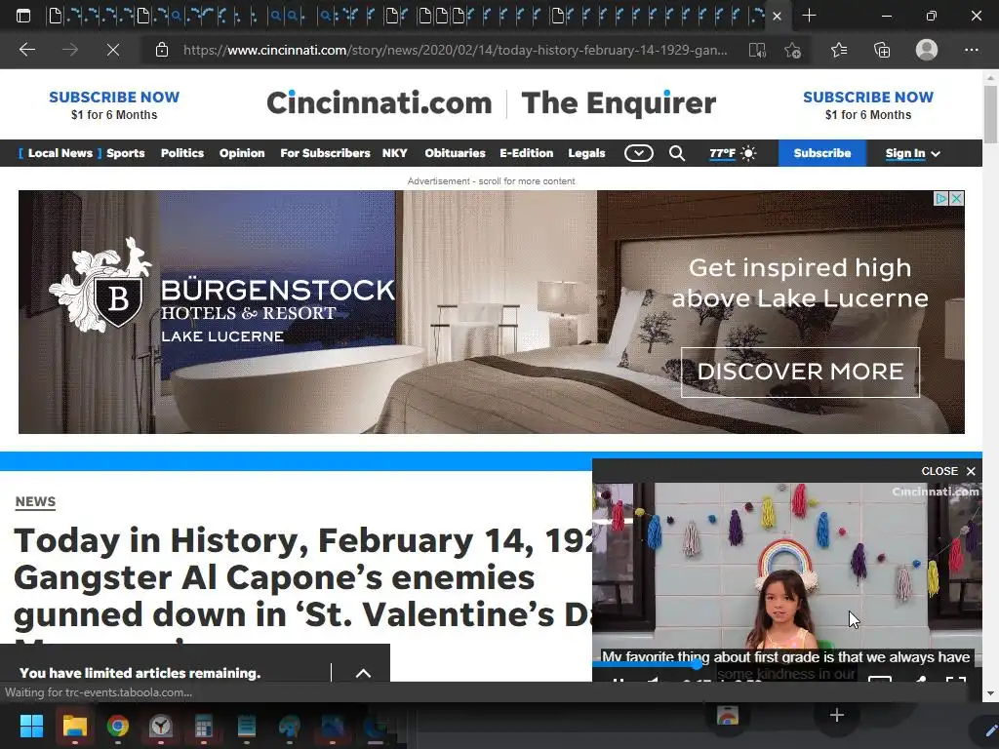Expand the limited articles remaining notice
This screenshot has height=749, width=999.
point(363,673)
